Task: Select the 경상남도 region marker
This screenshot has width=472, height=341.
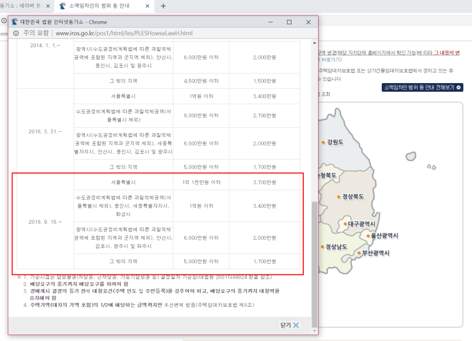Action: pyautogui.click(x=322, y=246)
